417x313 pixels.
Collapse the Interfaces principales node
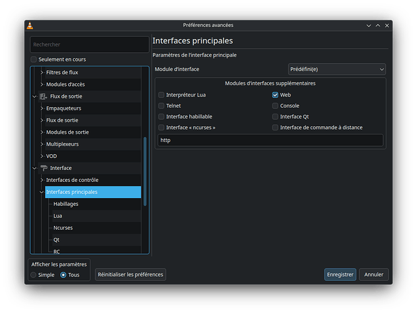pos(42,192)
